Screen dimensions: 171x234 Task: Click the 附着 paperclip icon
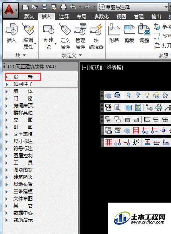tap(114, 29)
